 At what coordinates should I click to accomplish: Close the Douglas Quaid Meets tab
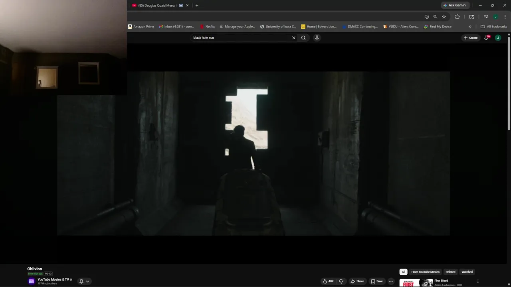(x=187, y=6)
